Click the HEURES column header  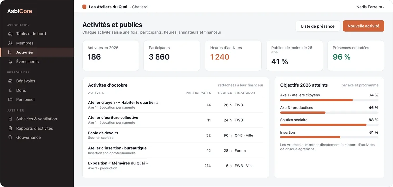(225, 93)
